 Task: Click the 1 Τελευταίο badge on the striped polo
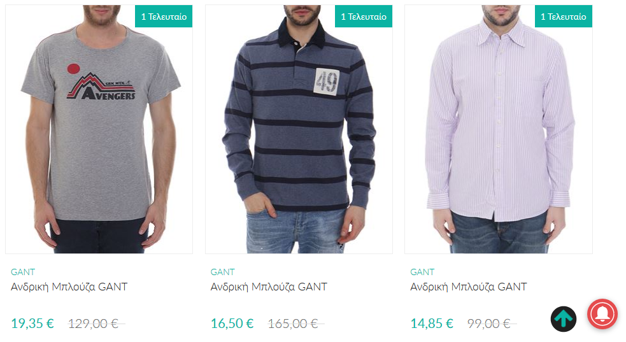(363, 17)
